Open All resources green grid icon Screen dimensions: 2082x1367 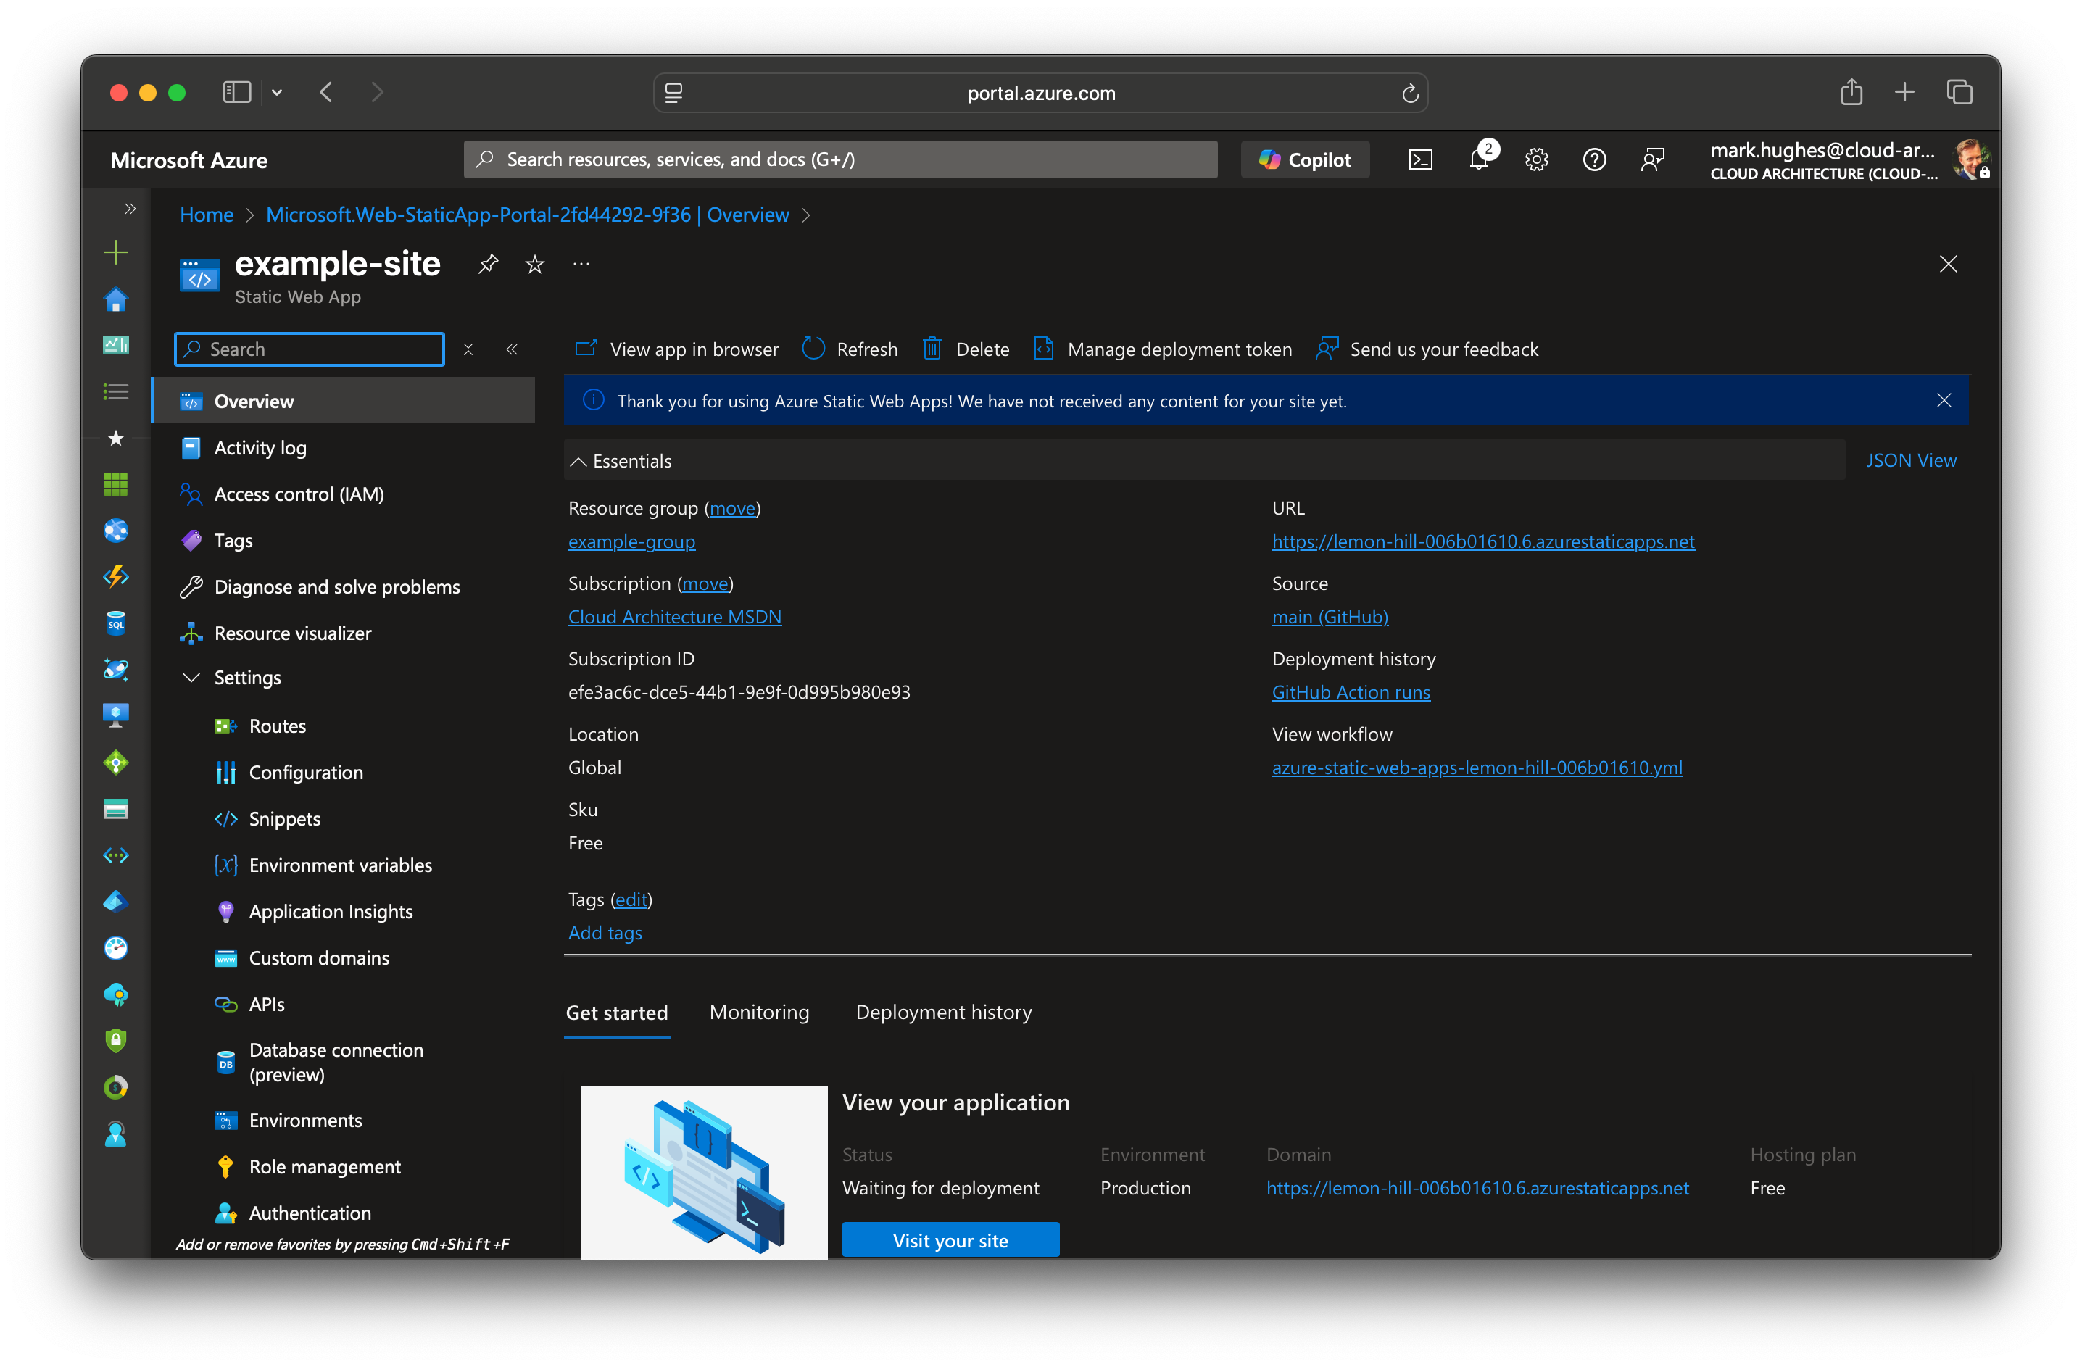tap(115, 483)
